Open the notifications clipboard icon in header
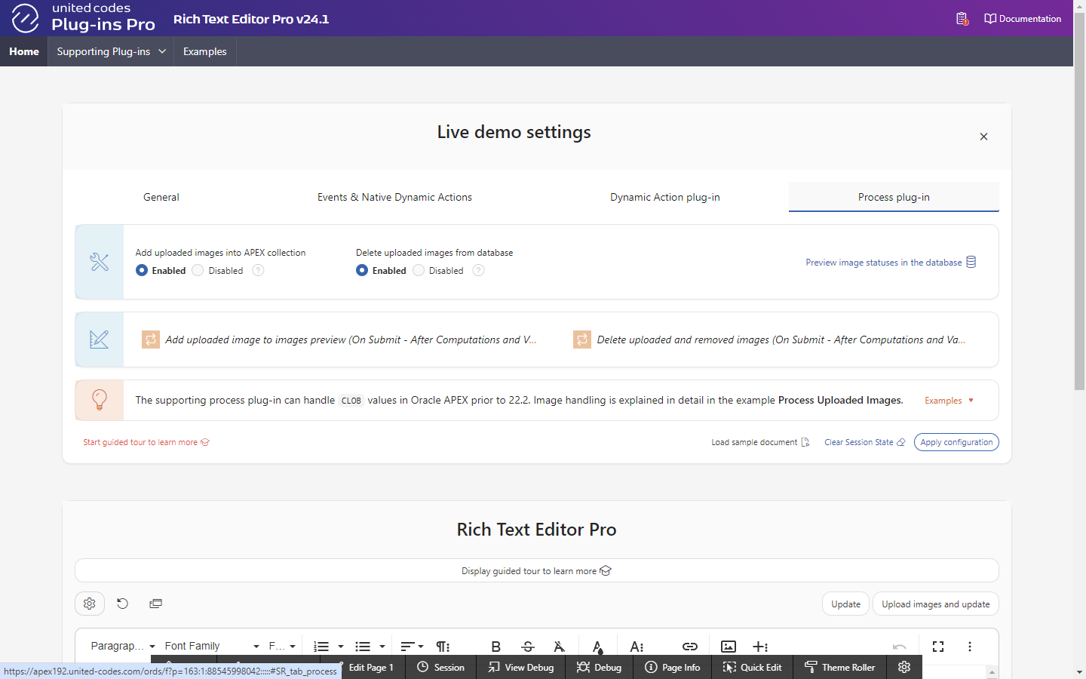 [x=962, y=19]
